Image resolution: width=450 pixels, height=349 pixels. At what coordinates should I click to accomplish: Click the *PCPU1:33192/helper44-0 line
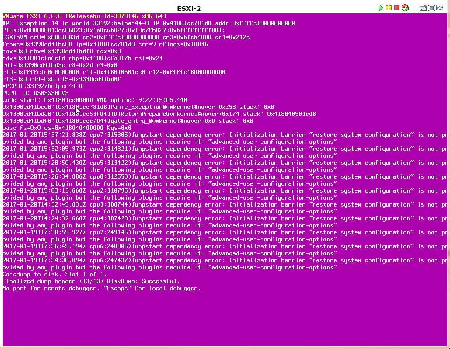click(43, 86)
